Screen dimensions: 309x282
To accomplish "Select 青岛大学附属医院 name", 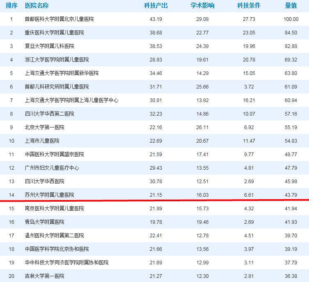I will tap(45, 222).
